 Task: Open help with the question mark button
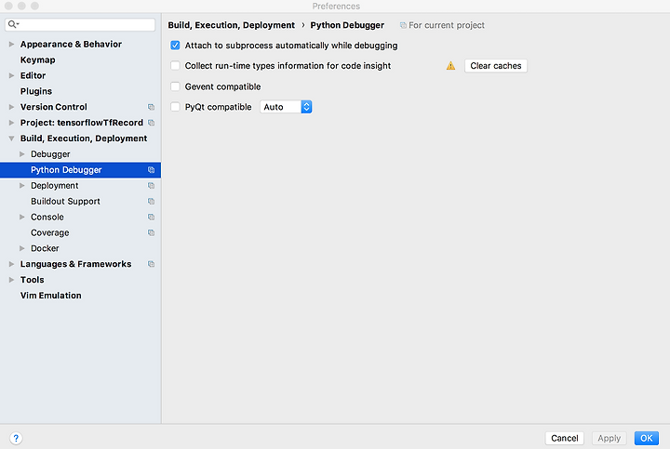pos(16,438)
